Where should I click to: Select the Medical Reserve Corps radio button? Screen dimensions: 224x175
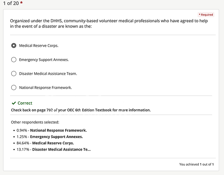[x=14, y=45]
